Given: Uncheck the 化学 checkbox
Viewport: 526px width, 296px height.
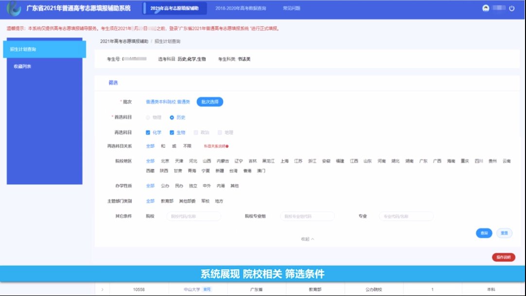Looking at the screenshot, I should coord(148,132).
